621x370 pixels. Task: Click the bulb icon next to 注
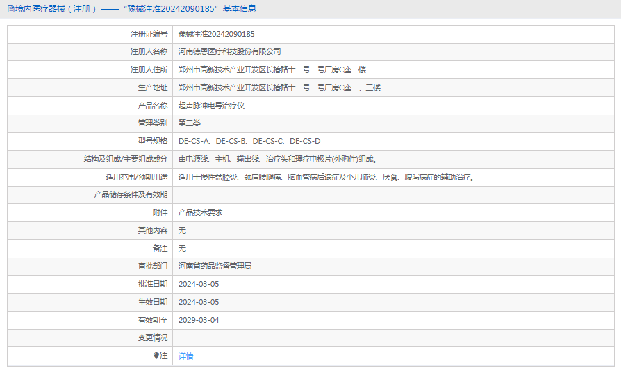(156, 355)
